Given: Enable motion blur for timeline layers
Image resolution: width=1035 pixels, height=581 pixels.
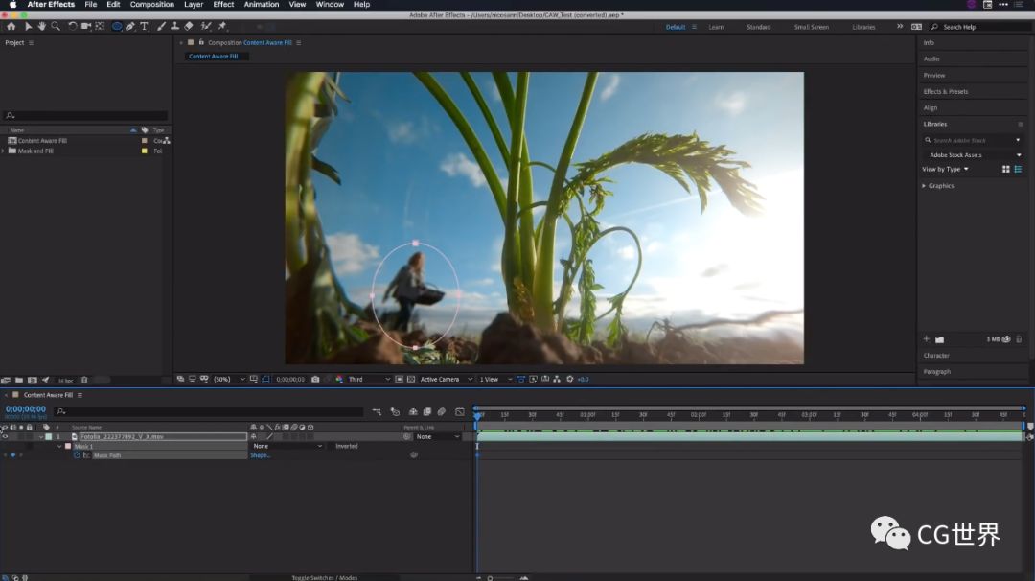Looking at the screenshot, I should point(442,412).
